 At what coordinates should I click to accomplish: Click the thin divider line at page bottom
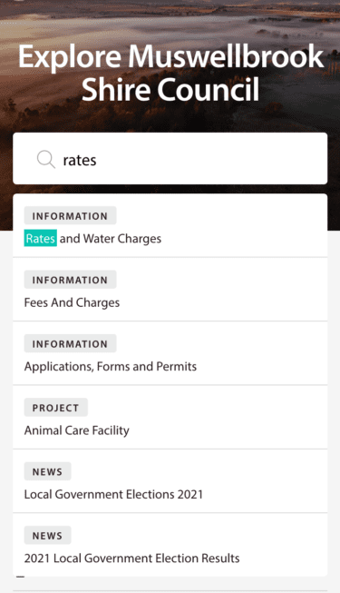(x=170, y=591)
